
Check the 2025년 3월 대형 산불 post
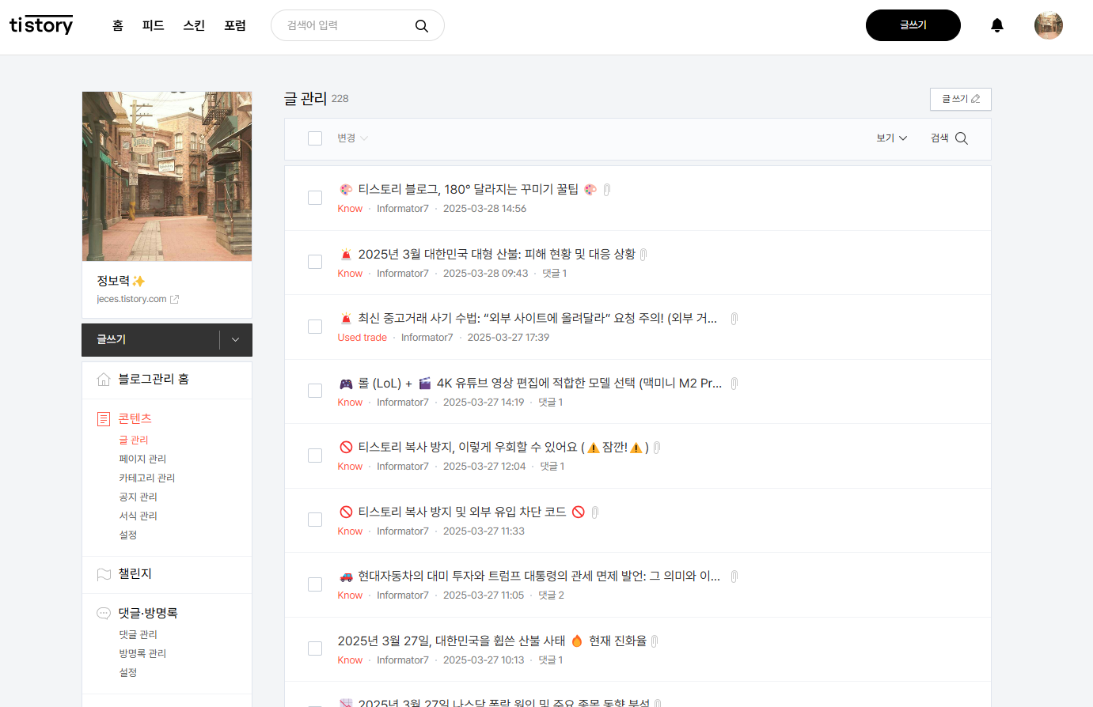(315, 262)
